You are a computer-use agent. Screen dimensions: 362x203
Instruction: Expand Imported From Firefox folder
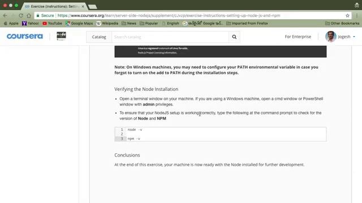pyautogui.click(x=247, y=23)
